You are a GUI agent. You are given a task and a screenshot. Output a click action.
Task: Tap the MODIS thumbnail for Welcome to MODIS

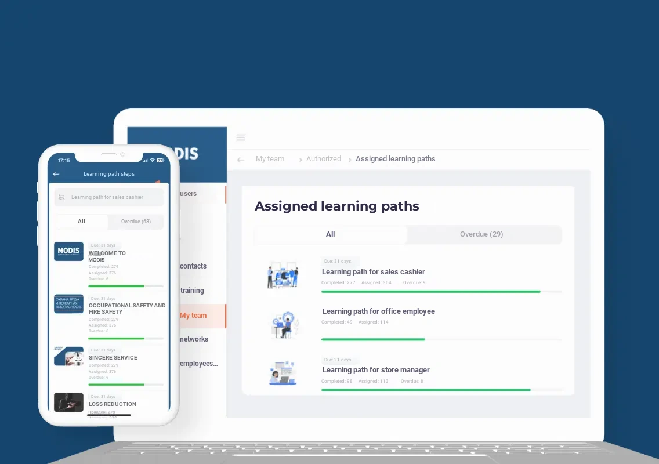click(x=68, y=251)
